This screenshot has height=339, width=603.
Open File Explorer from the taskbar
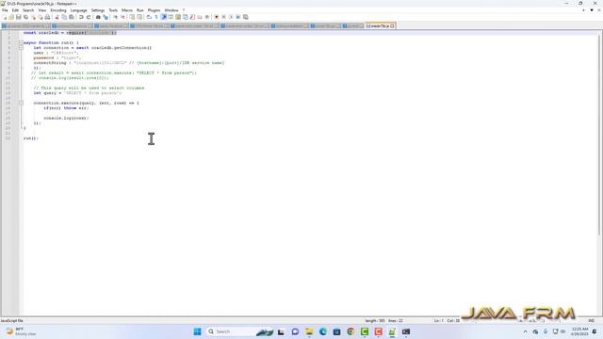pos(309,331)
